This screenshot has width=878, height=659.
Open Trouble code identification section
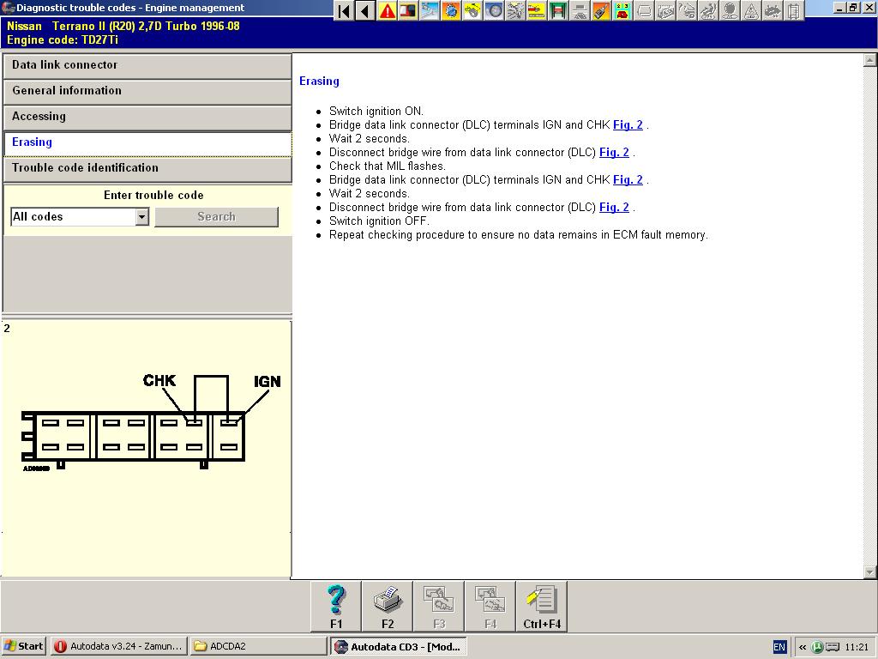[147, 168]
